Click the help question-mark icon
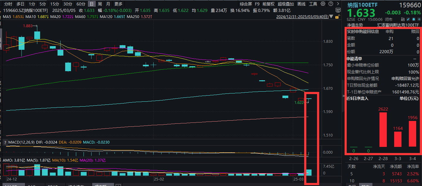 coord(331,4)
